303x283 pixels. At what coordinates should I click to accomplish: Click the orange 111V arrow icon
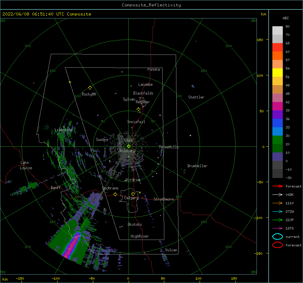pos(277,203)
